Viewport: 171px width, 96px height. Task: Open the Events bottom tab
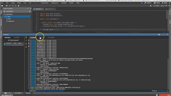tap(8, 93)
